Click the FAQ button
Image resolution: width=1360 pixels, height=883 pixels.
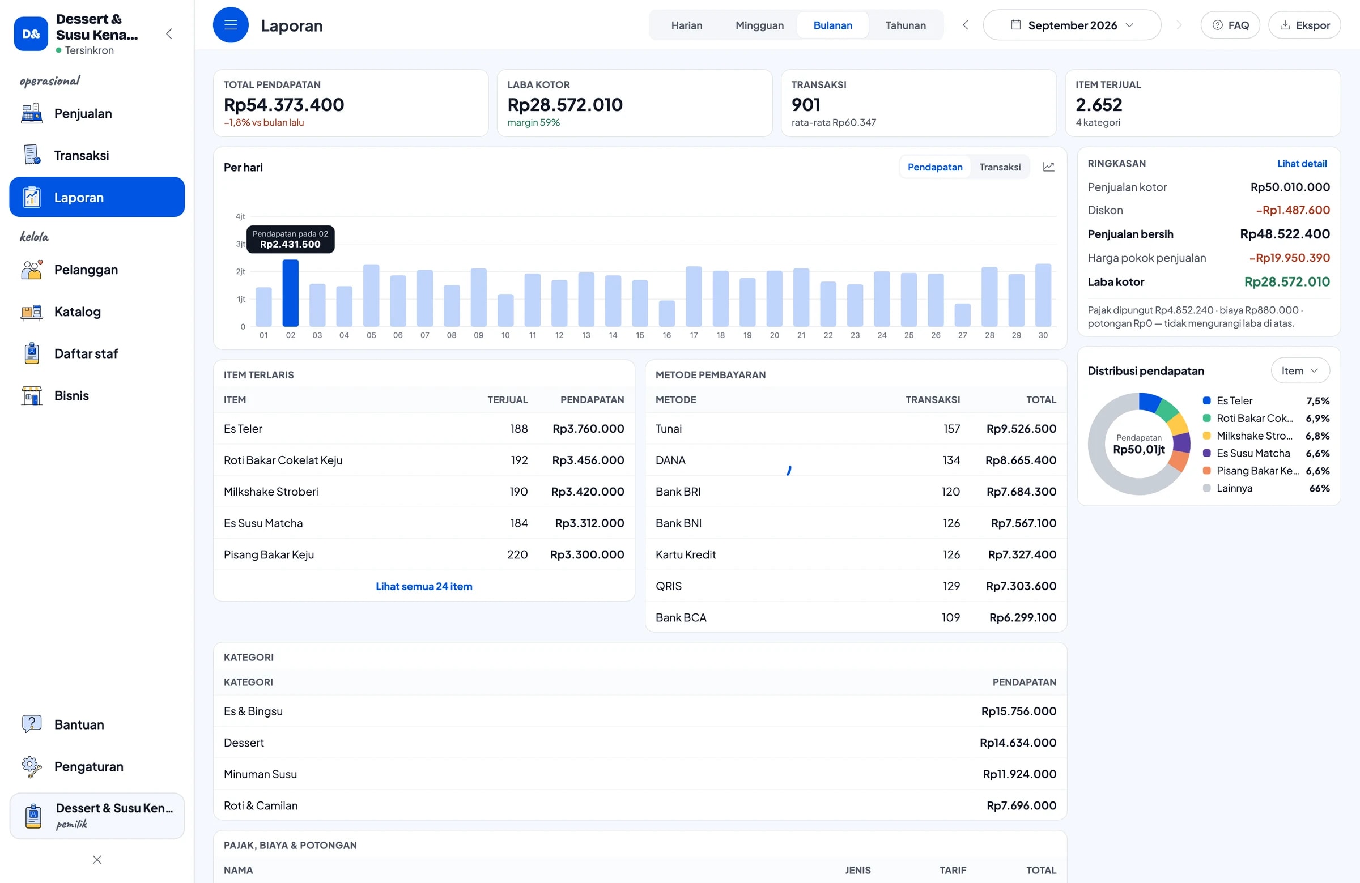[1230, 25]
